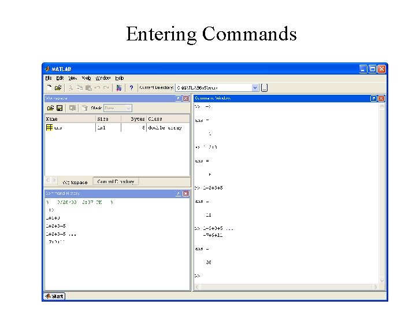
Task: Click the '1x1' size cell of ans
Action: pyautogui.click(x=101, y=128)
